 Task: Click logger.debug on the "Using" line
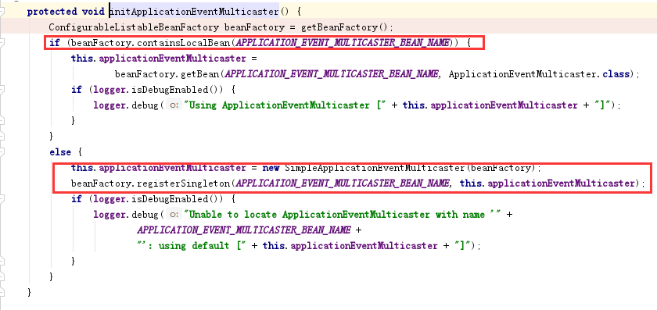(x=126, y=105)
